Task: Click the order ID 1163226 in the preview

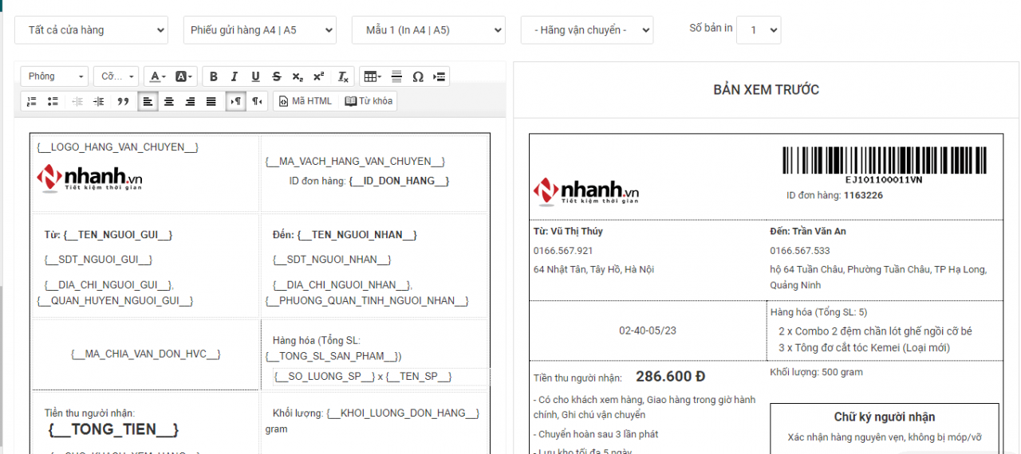Action: click(863, 195)
